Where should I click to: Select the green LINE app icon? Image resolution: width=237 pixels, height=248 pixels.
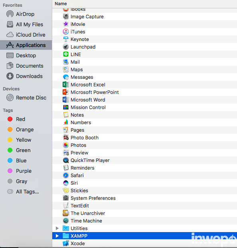pos(66,54)
